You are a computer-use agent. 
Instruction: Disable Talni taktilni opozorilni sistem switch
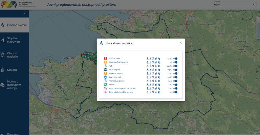(175, 88)
